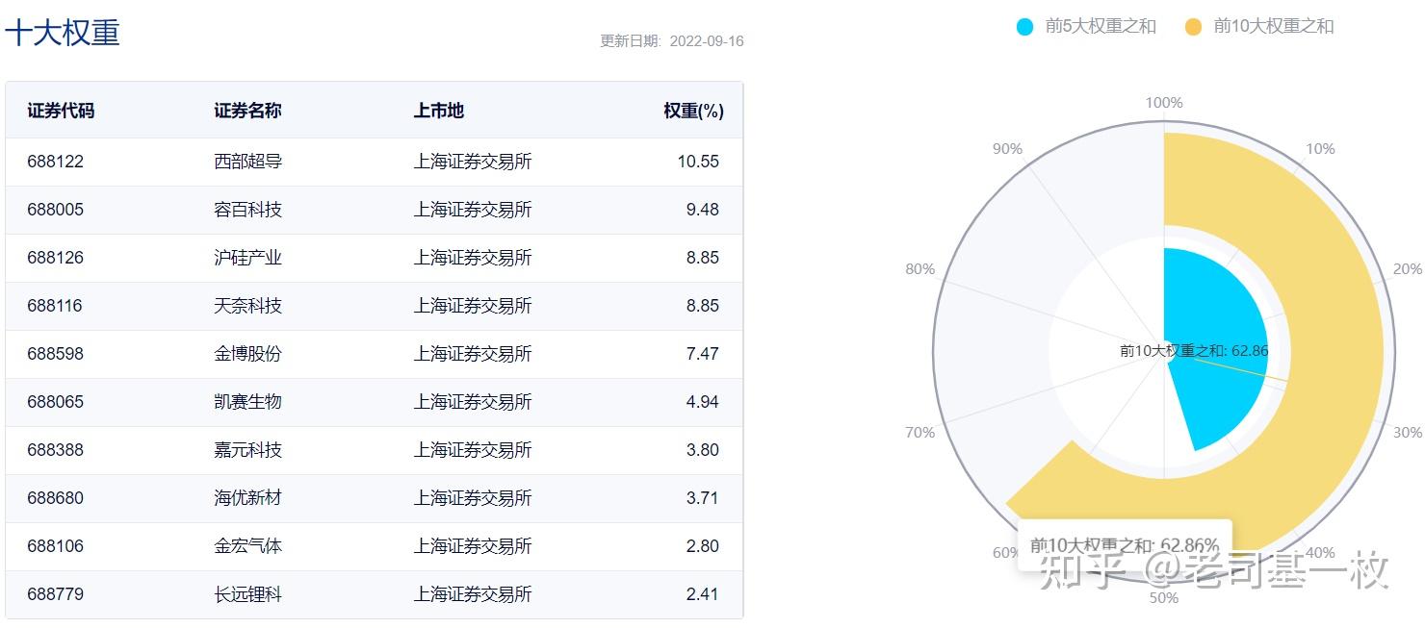The height and width of the screenshot is (628, 1425).
Task: Select security code 688116
Action: click(x=55, y=306)
